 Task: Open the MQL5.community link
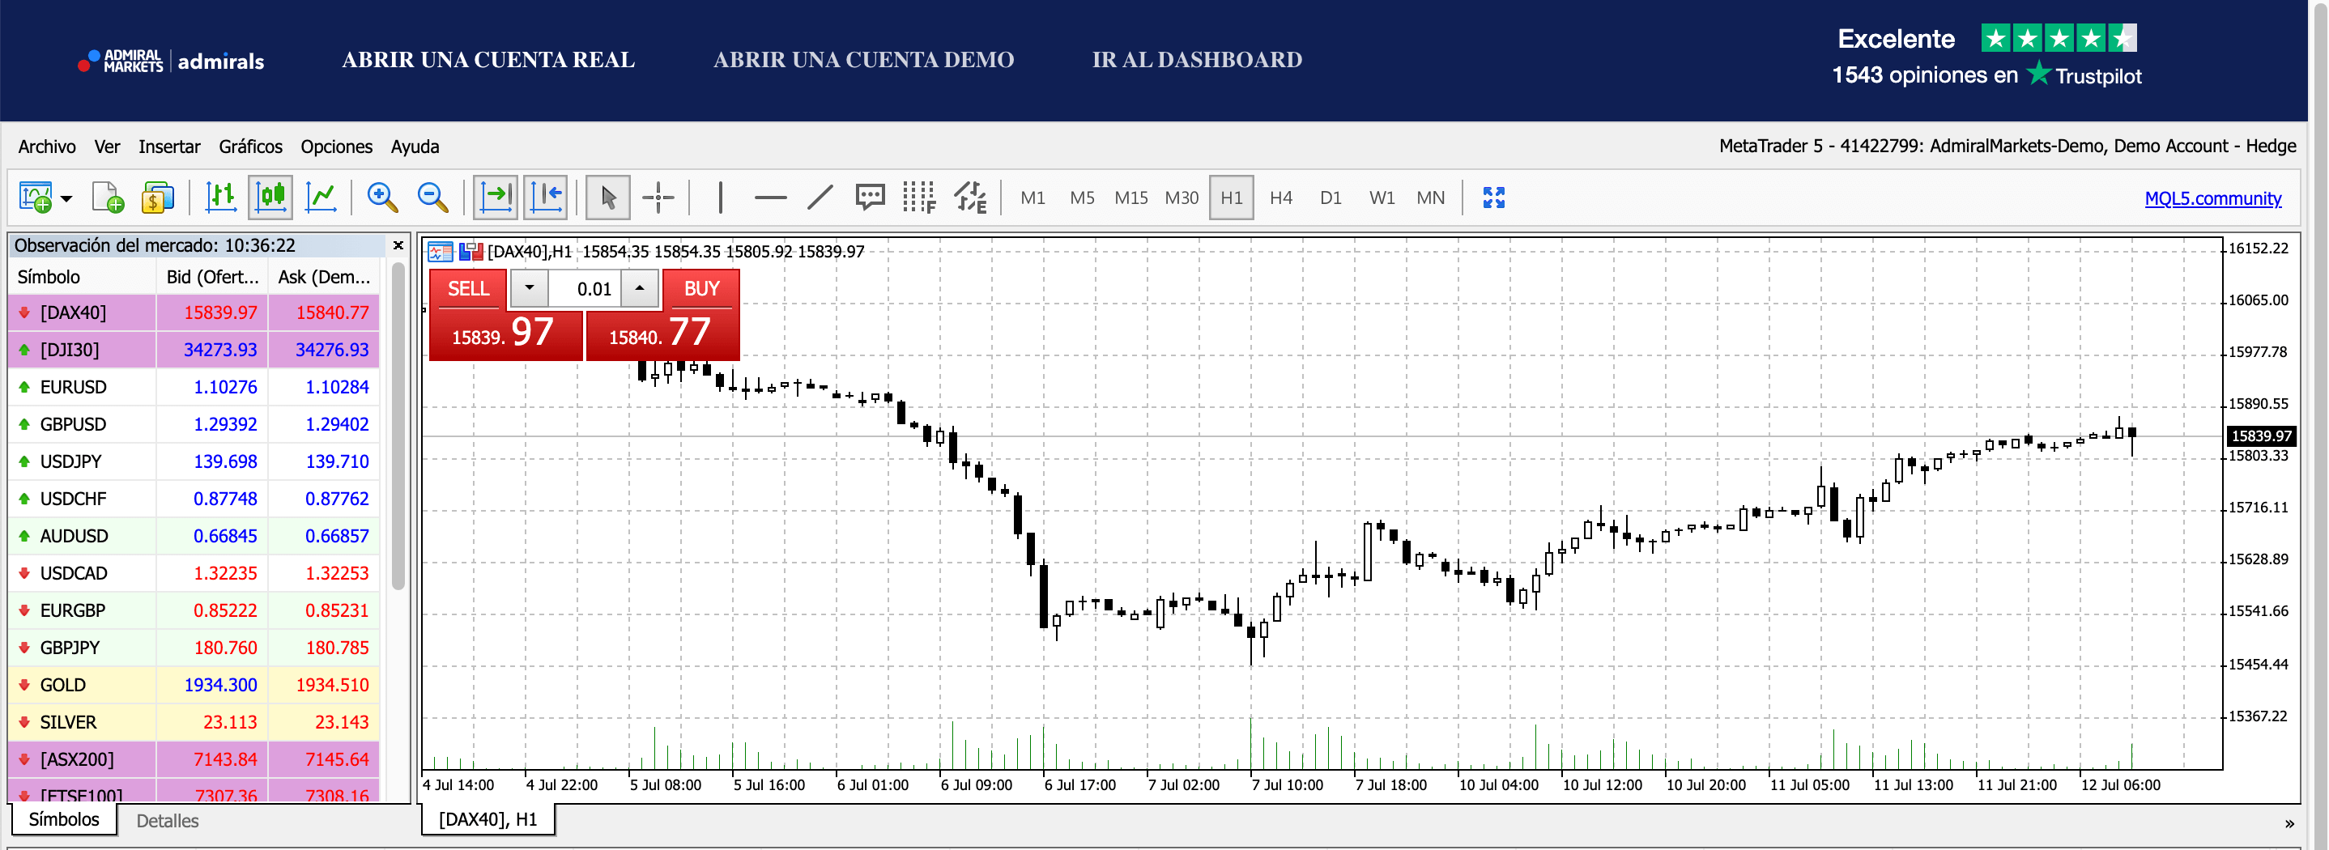2212,198
